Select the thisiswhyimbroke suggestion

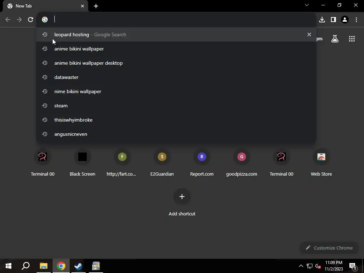176,120
